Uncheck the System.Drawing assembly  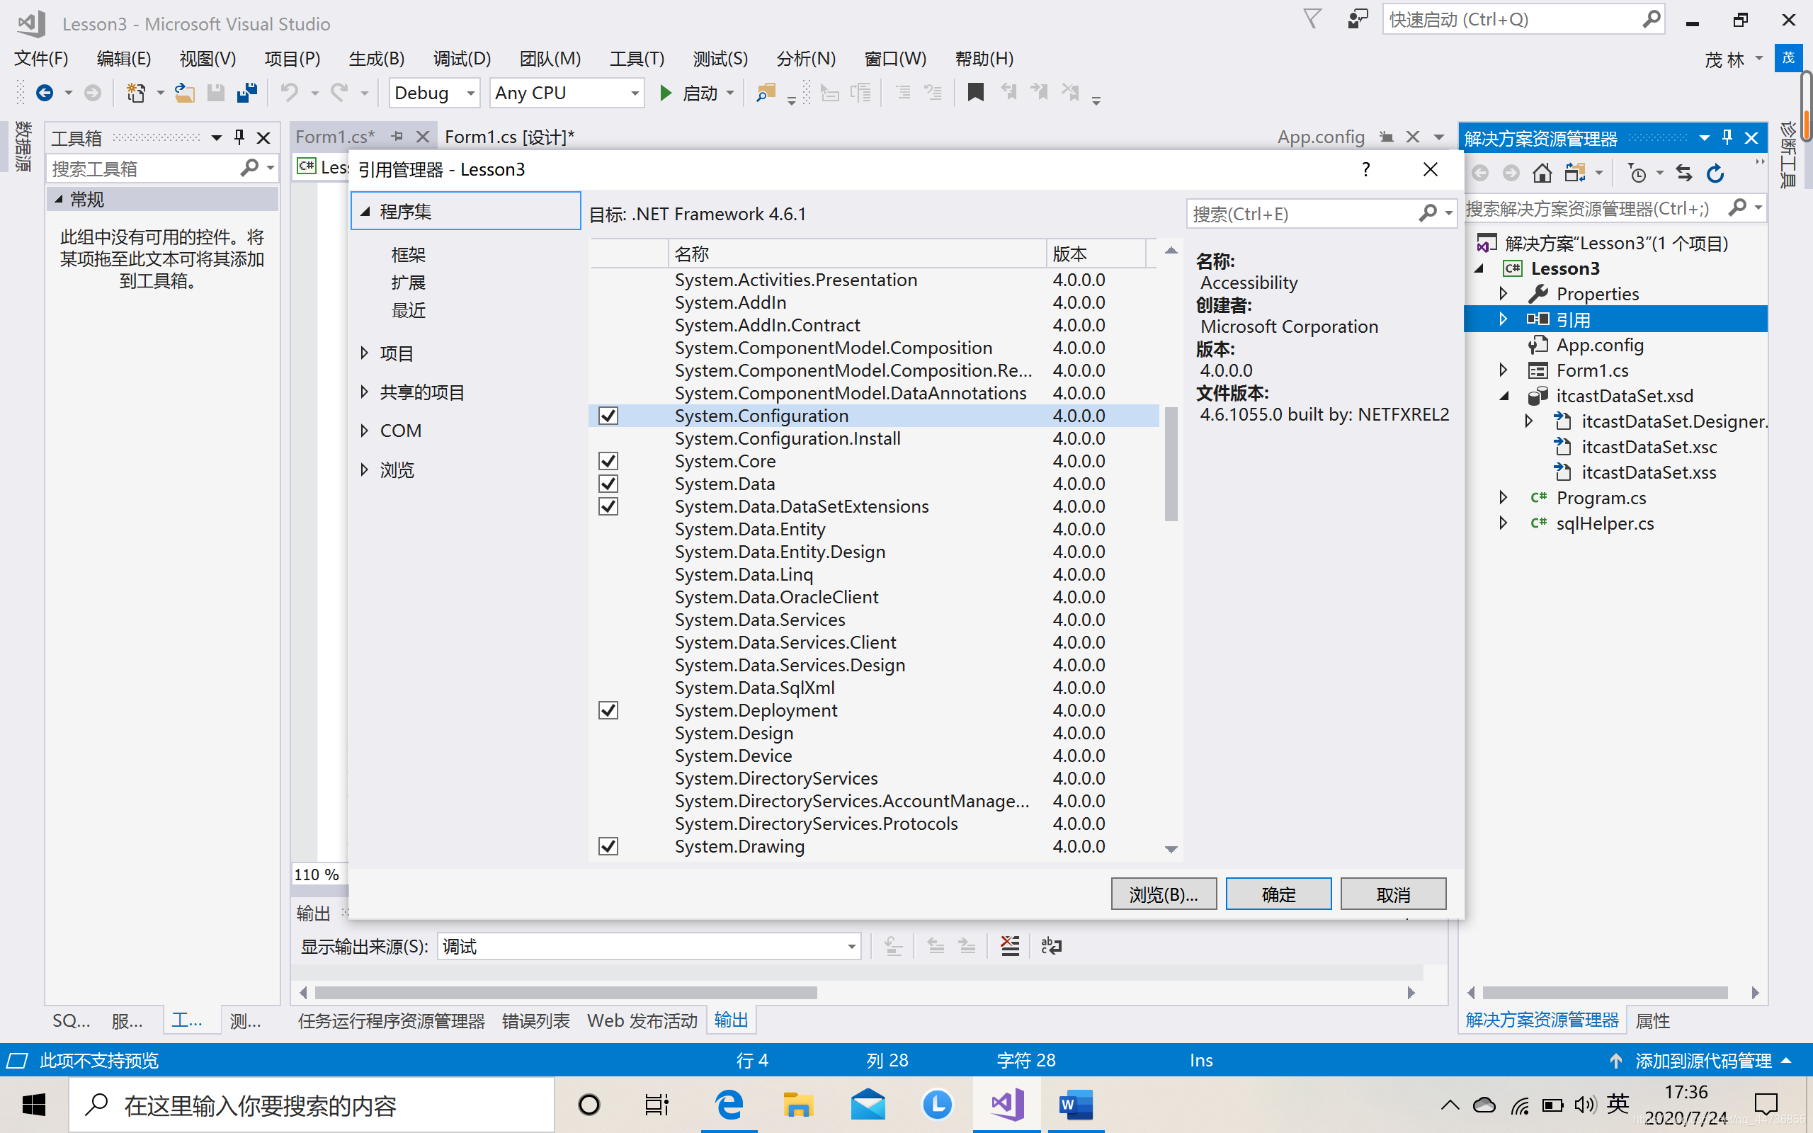(608, 846)
